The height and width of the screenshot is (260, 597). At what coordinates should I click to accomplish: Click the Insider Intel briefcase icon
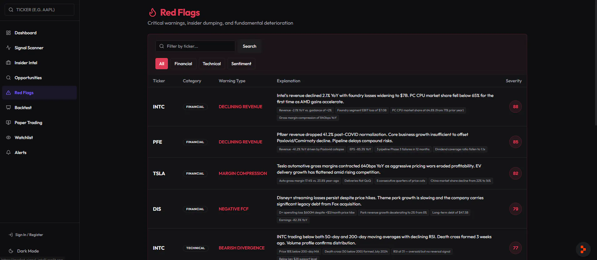(8, 63)
